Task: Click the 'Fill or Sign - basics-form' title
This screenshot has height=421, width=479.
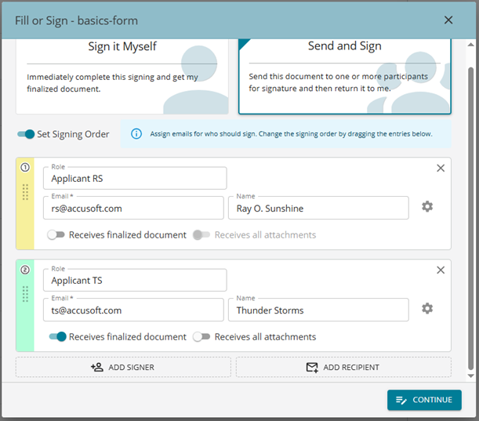Action: click(x=76, y=20)
